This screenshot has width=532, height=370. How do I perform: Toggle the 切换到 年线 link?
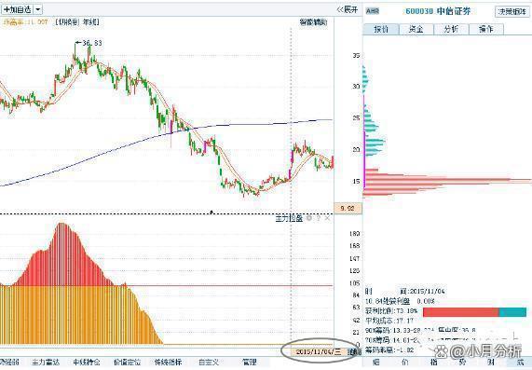pos(77,22)
